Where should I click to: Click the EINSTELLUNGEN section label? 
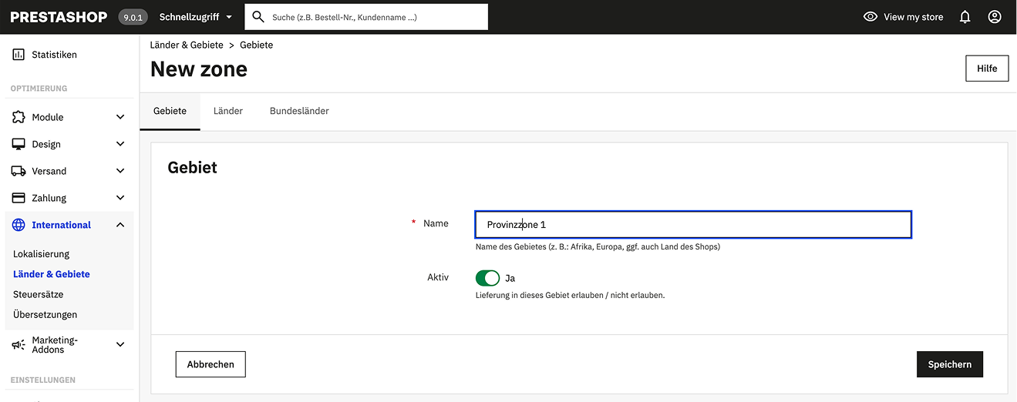(x=43, y=380)
